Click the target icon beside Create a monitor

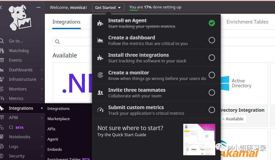(100, 75)
